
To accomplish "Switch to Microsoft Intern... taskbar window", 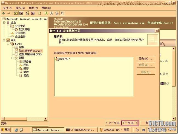I will pyautogui.click(x=48, y=130).
